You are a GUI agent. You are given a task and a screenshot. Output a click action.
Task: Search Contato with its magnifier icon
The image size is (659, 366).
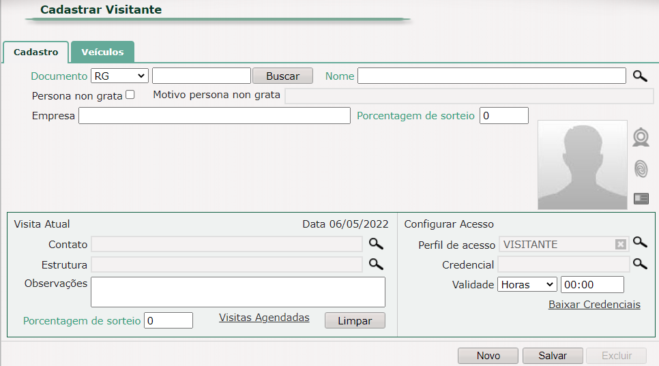click(x=376, y=244)
